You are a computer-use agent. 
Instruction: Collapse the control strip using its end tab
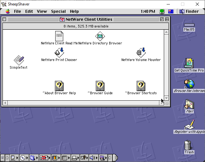[x=115, y=158]
